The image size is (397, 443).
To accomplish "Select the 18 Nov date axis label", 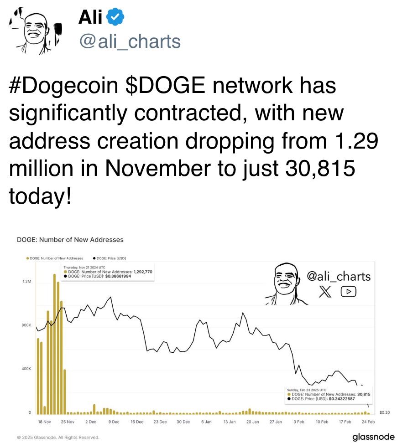I will 44,422.
